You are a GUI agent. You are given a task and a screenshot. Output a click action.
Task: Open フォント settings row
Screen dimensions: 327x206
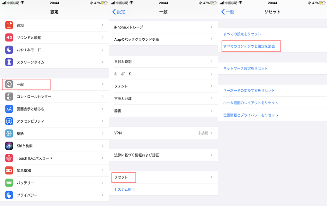[163, 86]
